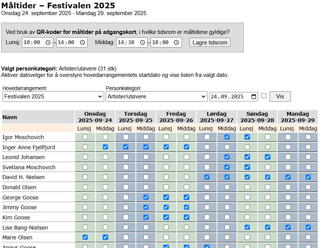The image size is (320, 248).
Task: Check Igor Moschovich's Wednesday lunch box
Action: coord(85,137)
